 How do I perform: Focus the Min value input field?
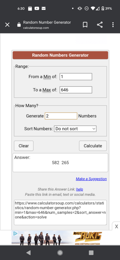(x=76, y=77)
